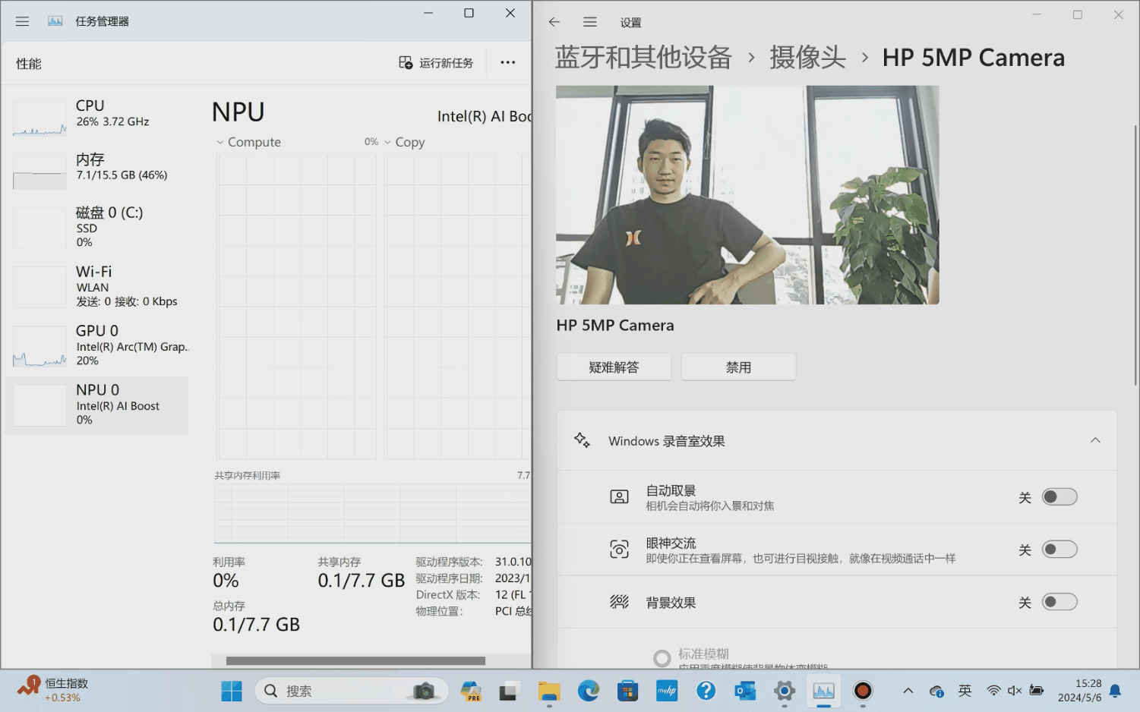Toggle the 背景效果 switch
The height and width of the screenshot is (712, 1140).
tap(1059, 602)
